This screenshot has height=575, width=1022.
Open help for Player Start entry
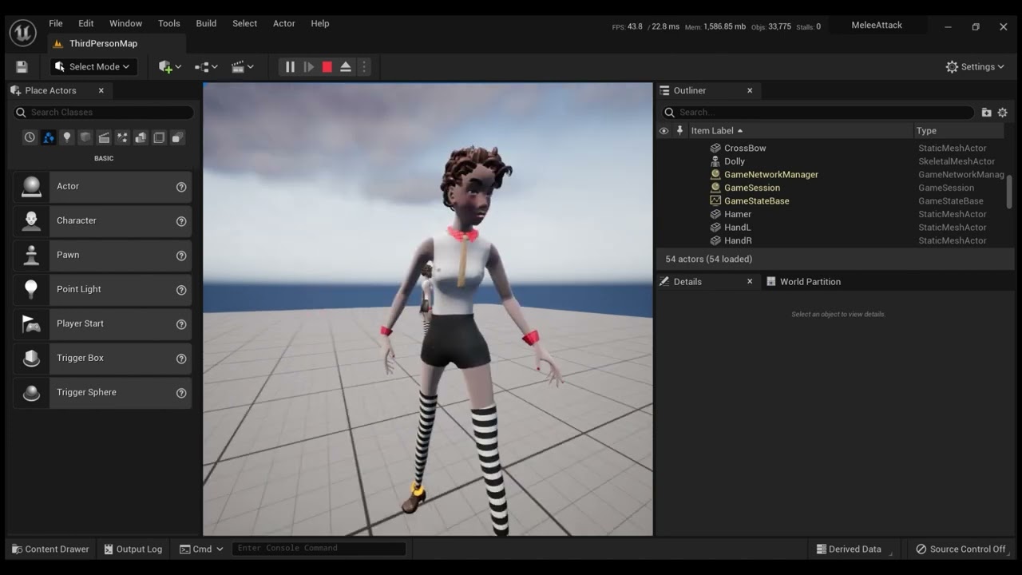tap(181, 324)
